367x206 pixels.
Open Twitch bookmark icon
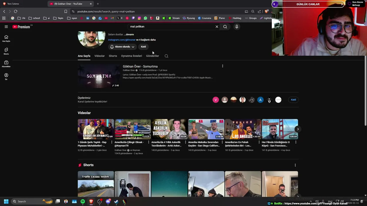click(133, 18)
